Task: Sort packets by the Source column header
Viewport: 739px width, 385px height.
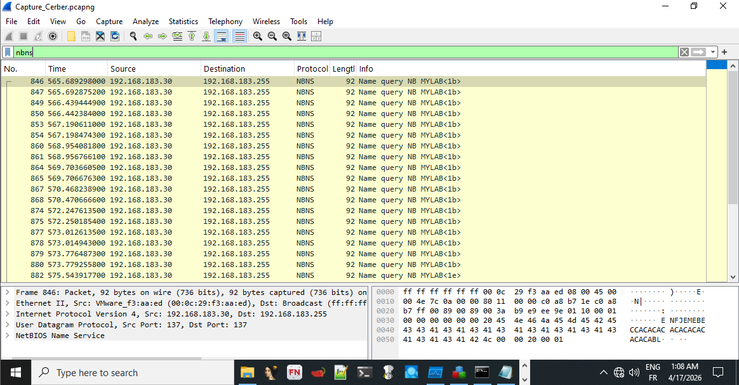Action: coord(154,69)
